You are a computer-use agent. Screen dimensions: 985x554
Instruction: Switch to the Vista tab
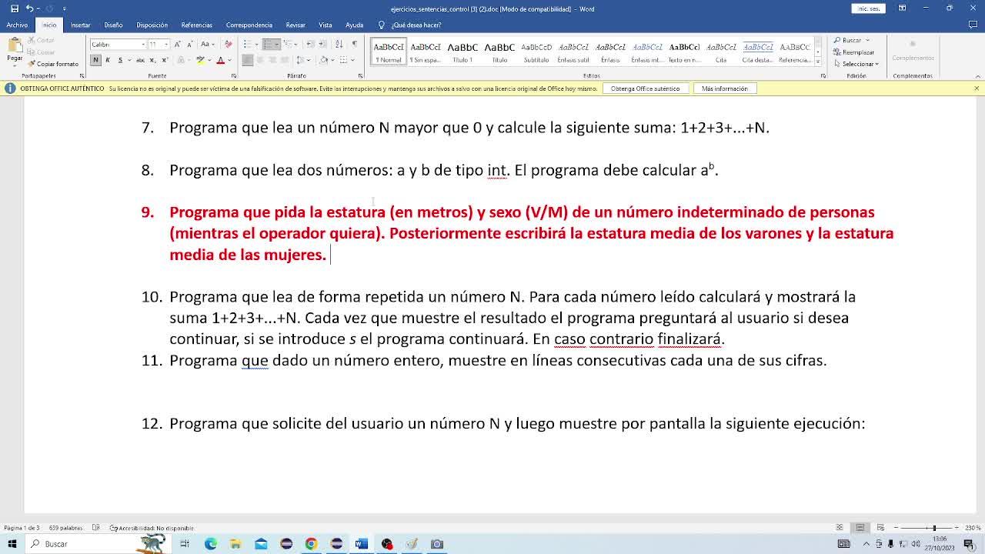326,25
